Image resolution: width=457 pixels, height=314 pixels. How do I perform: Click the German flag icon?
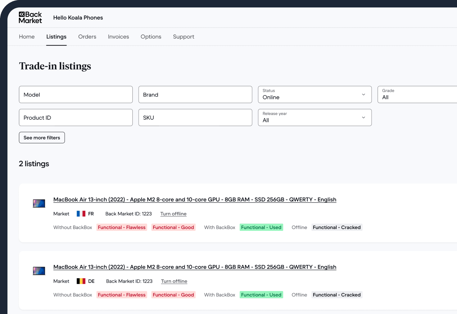81,281
